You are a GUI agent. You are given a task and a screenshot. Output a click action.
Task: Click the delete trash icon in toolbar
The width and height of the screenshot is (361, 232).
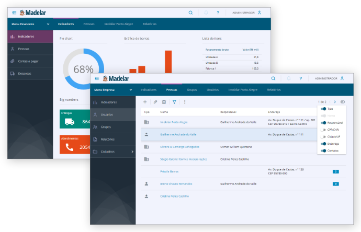point(164,102)
